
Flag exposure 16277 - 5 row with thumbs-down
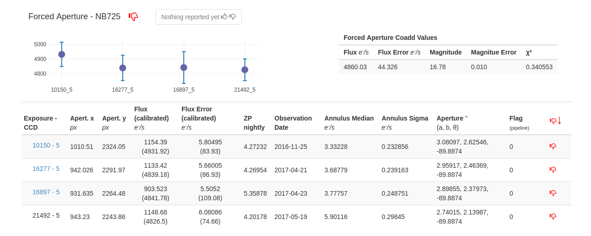pos(553,170)
